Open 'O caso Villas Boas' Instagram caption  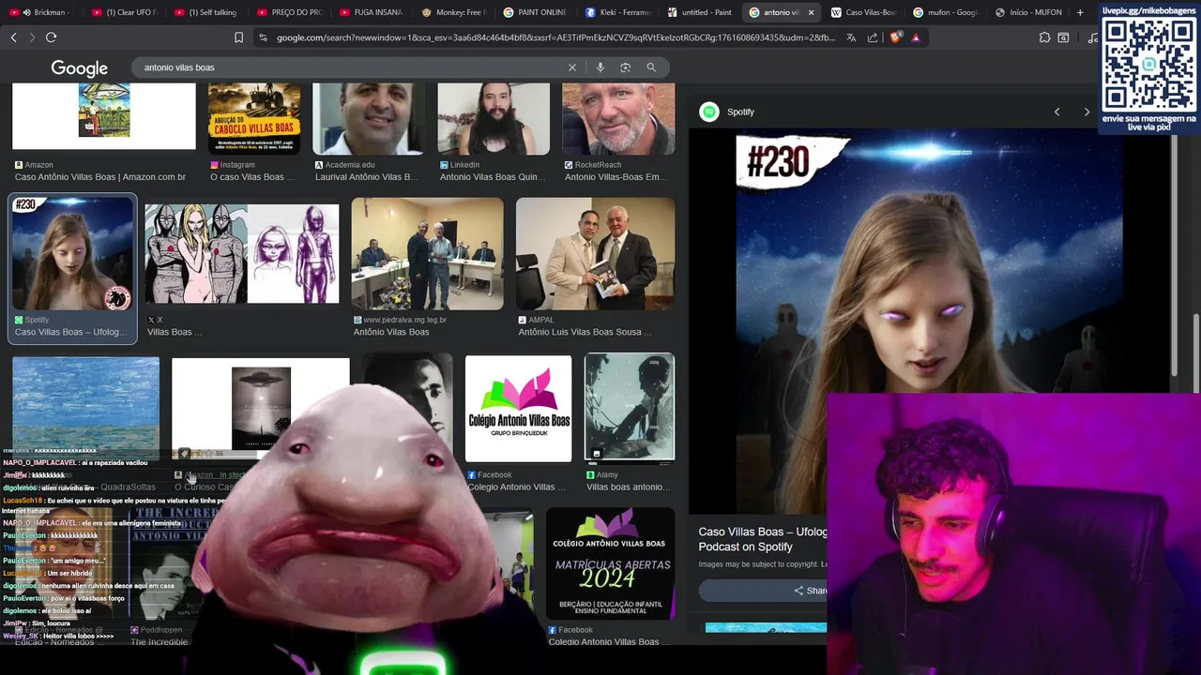click(252, 177)
